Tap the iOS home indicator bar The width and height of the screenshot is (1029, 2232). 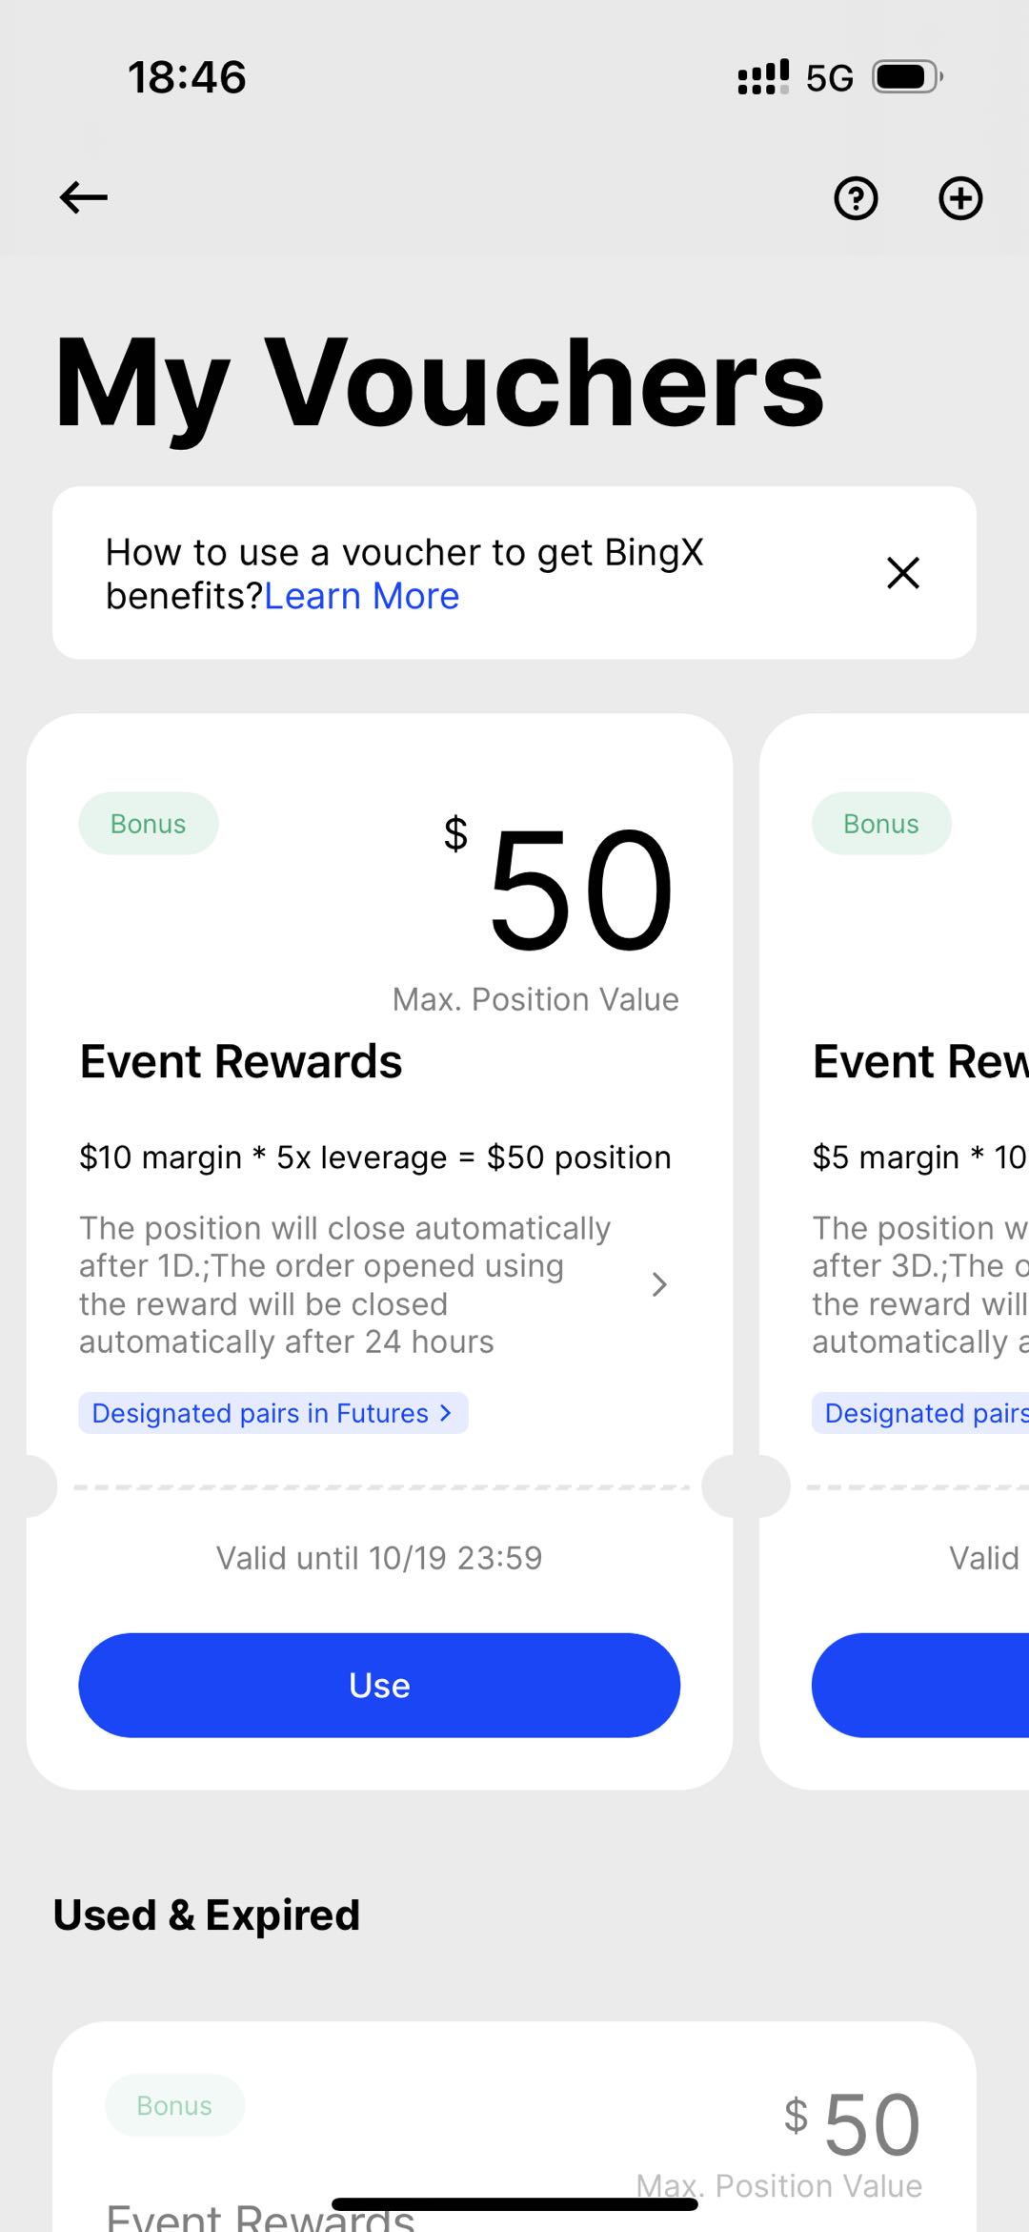point(514,2203)
